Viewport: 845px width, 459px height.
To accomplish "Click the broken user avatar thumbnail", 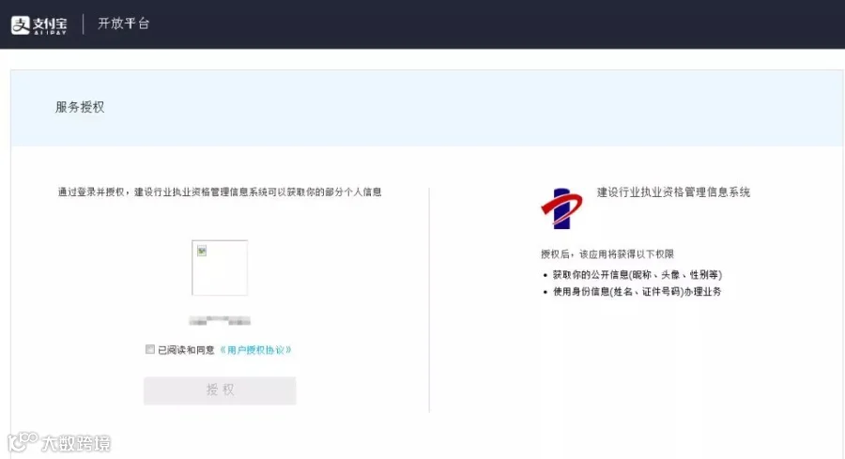I will (220, 268).
